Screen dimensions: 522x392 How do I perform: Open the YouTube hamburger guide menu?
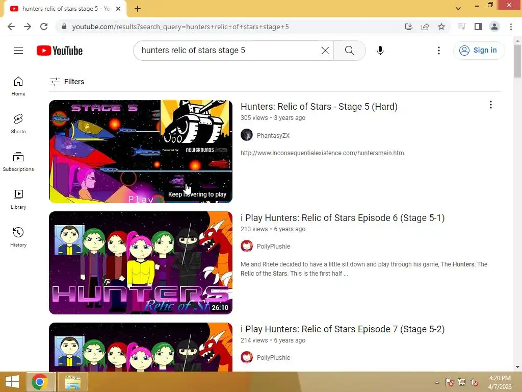[x=18, y=51]
